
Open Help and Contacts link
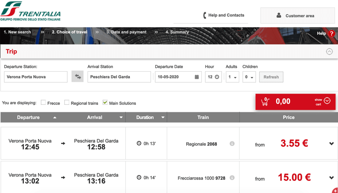click(x=226, y=15)
